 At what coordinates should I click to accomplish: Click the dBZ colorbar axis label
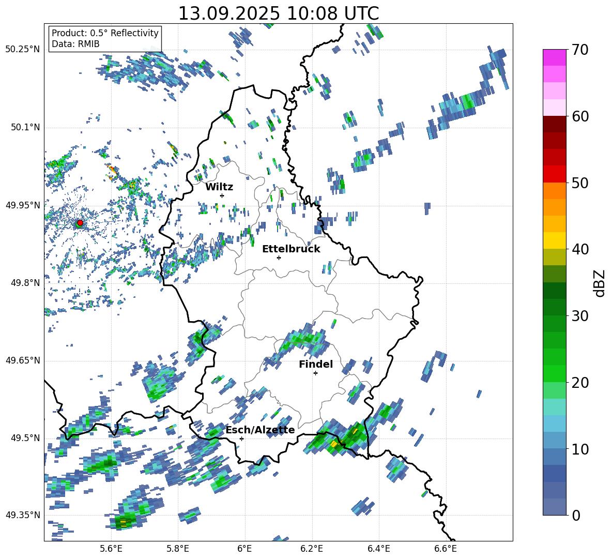point(600,283)
